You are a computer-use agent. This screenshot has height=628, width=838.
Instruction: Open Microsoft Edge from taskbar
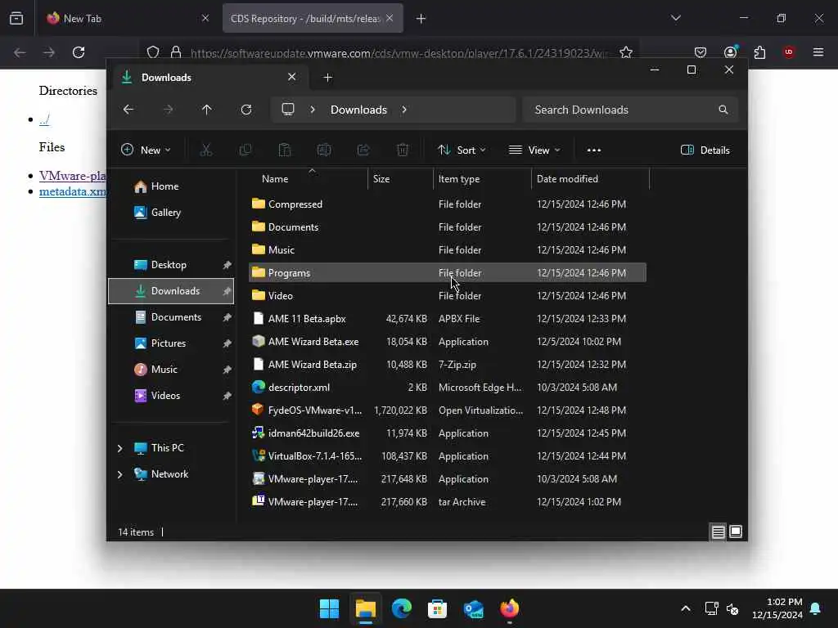[x=402, y=608]
